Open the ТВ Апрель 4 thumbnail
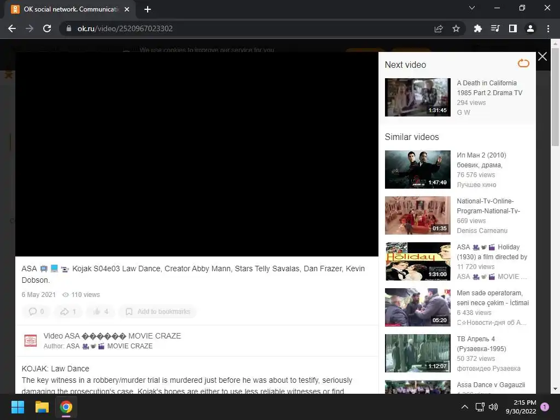 pos(417,353)
